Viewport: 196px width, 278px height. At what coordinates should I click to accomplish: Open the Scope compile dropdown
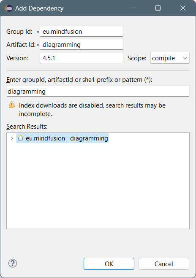click(x=170, y=58)
